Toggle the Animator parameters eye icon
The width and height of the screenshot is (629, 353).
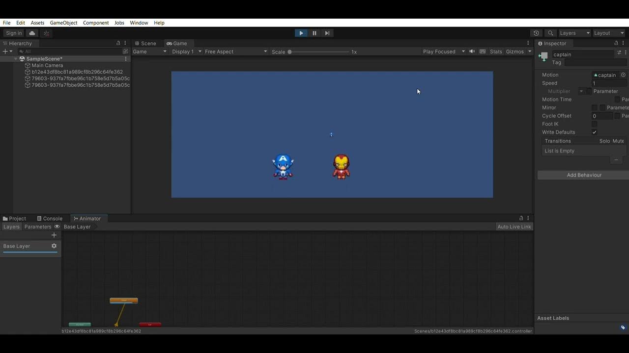(x=57, y=227)
